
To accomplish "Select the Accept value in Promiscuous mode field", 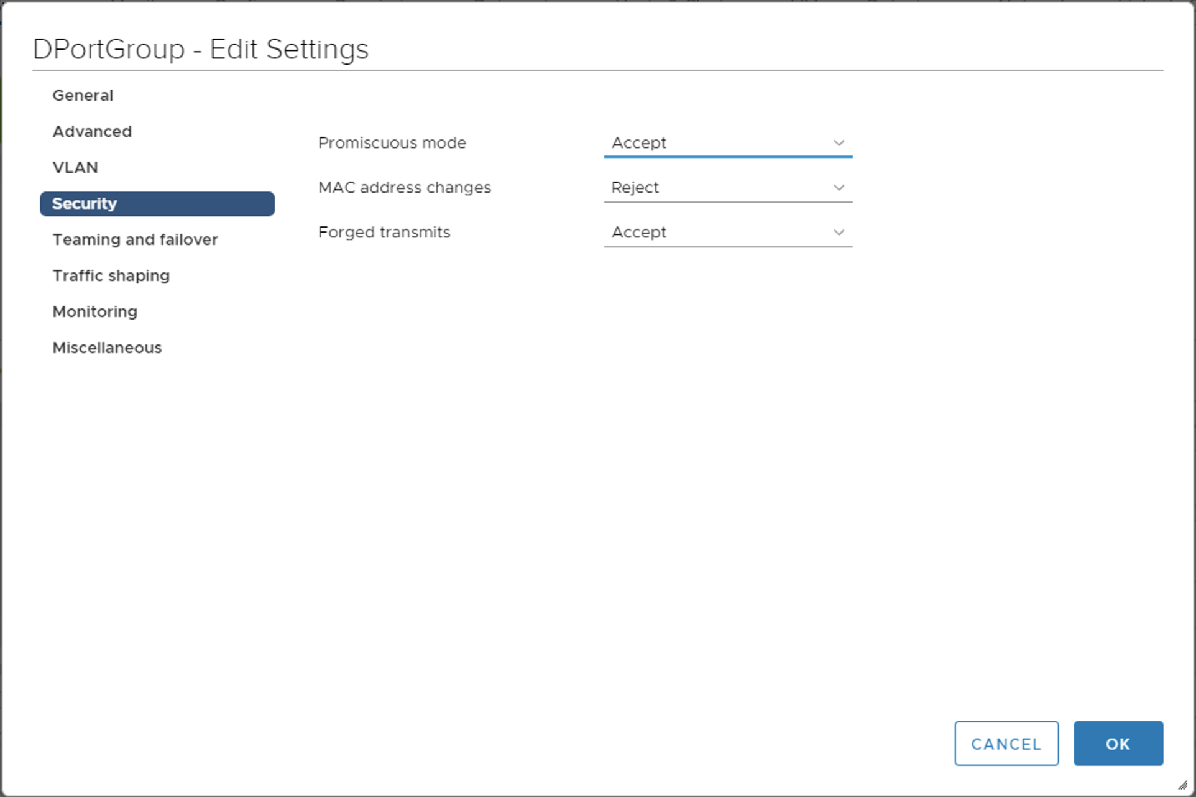I will pyautogui.click(x=638, y=142).
